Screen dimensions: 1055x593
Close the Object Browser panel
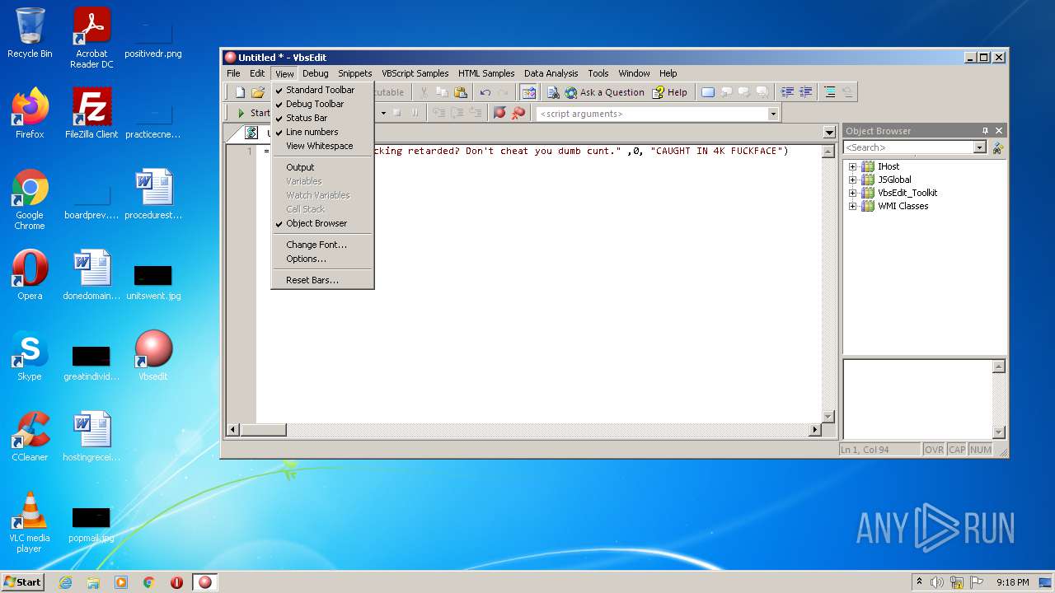(x=999, y=131)
